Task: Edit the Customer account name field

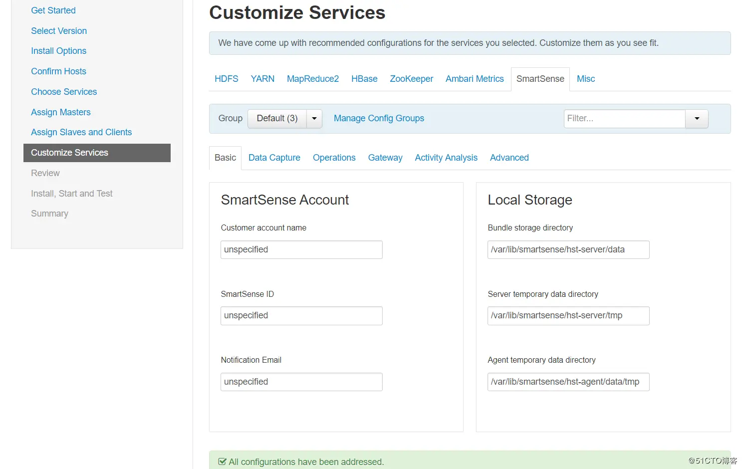Action: [x=301, y=250]
